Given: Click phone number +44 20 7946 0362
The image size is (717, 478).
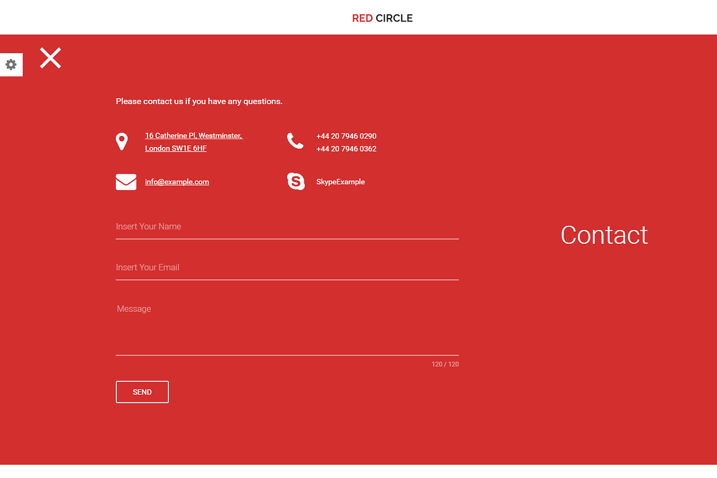Looking at the screenshot, I should (347, 149).
